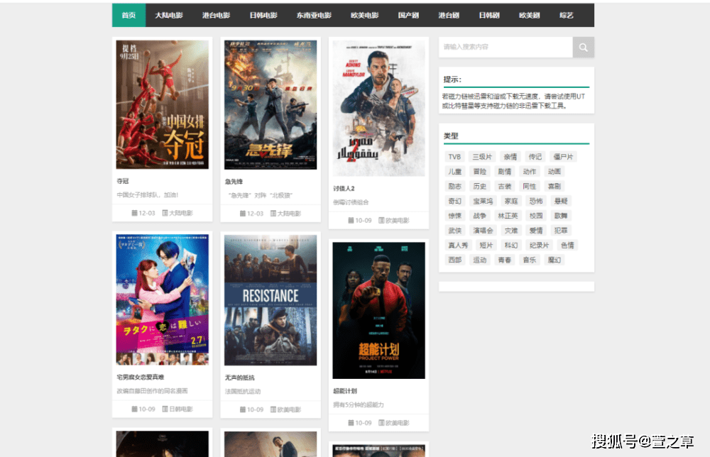Open the RESISTANCE movie poster
710x457 pixels.
click(x=271, y=300)
